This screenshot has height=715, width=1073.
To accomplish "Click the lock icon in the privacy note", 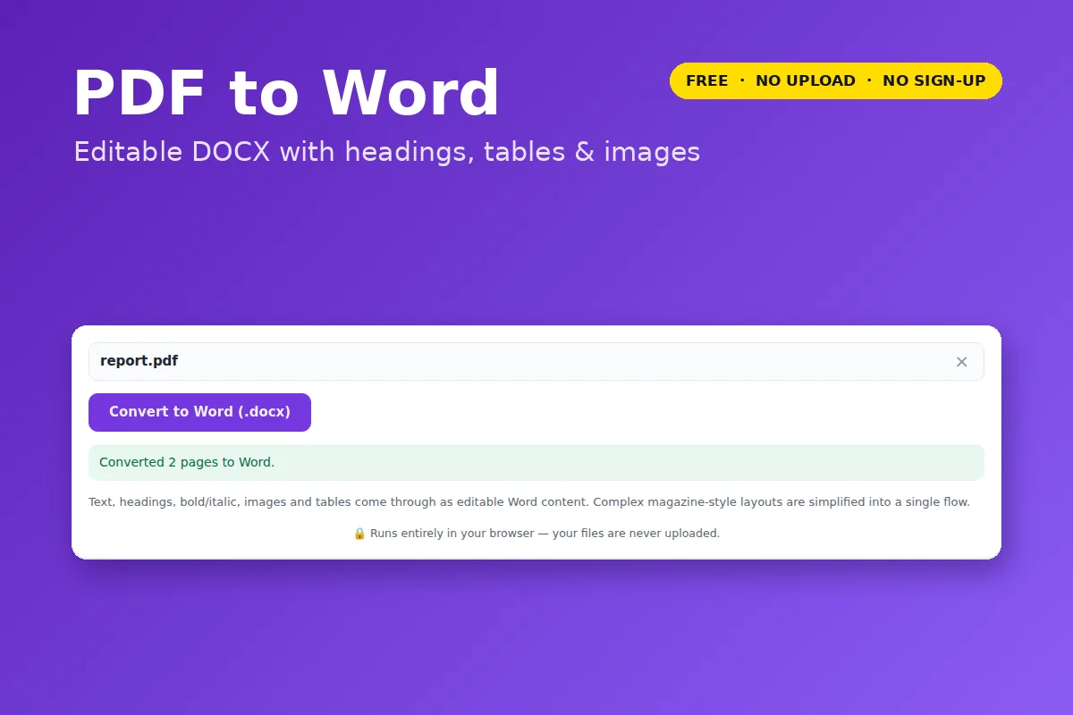I will pos(359,534).
